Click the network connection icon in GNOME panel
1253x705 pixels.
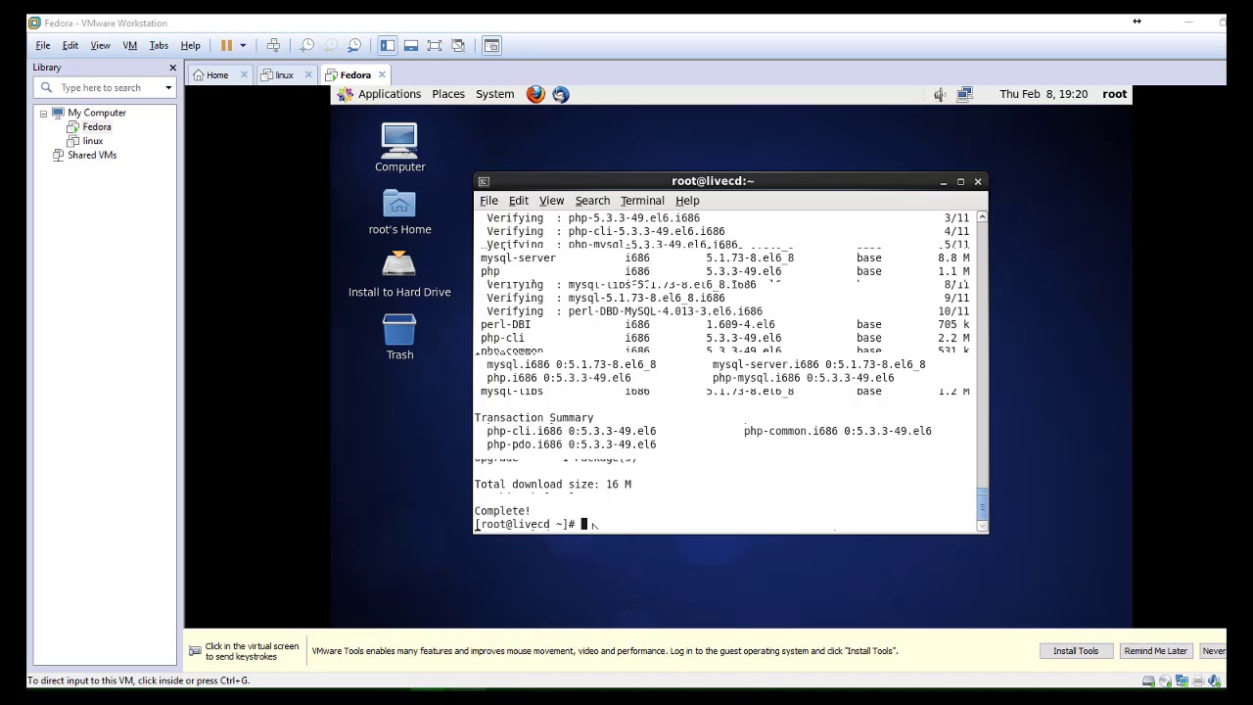point(964,94)
